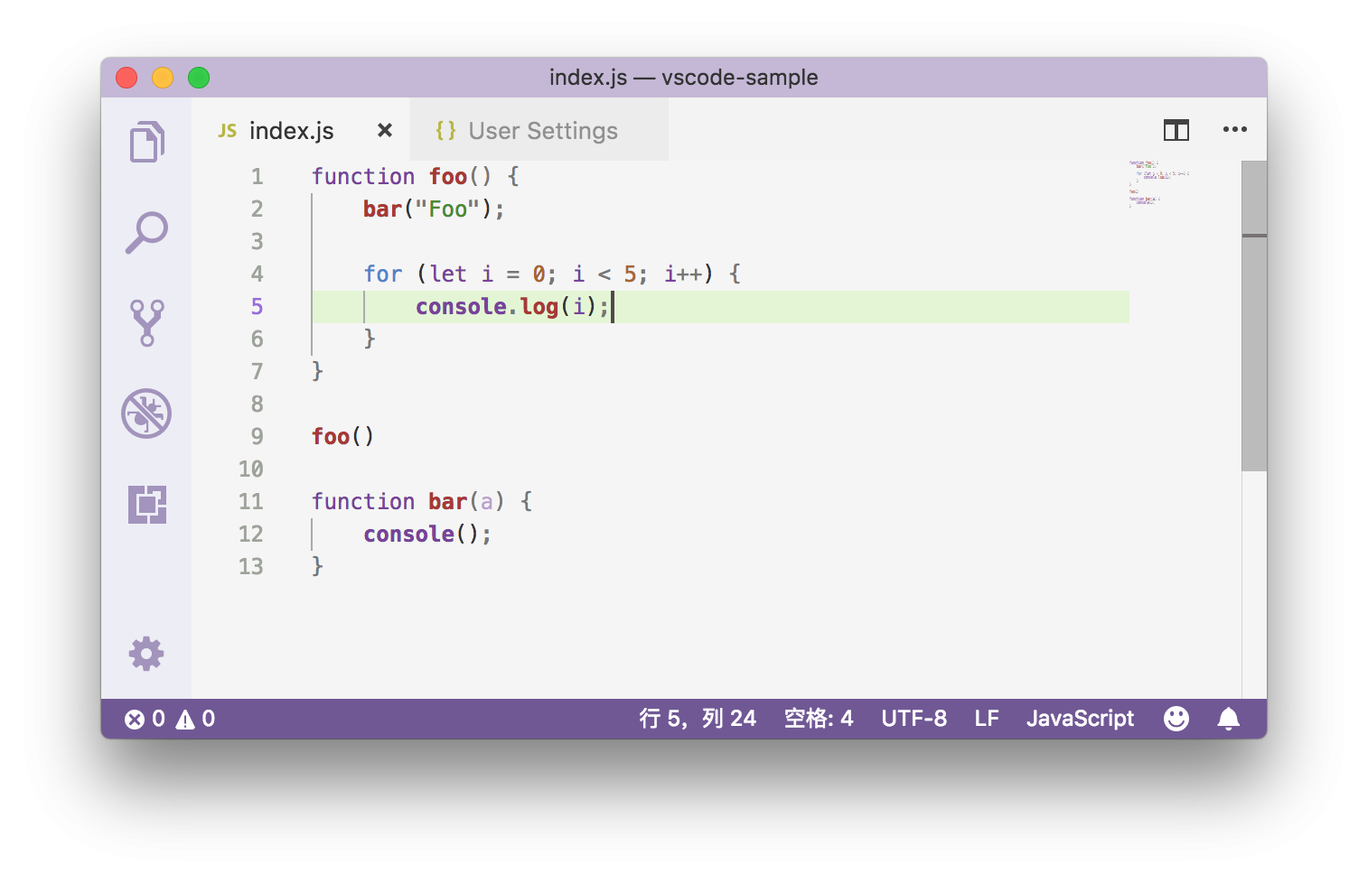The image size is (1368, 883).
Task: Click the Settings gear icon
Action: click(147, 653)
